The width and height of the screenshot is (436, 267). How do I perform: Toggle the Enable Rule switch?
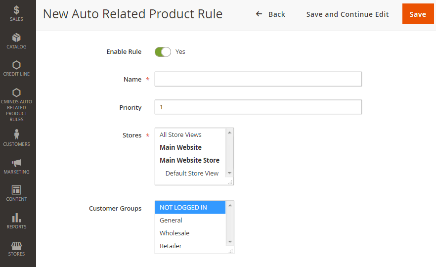coord(163,51)
